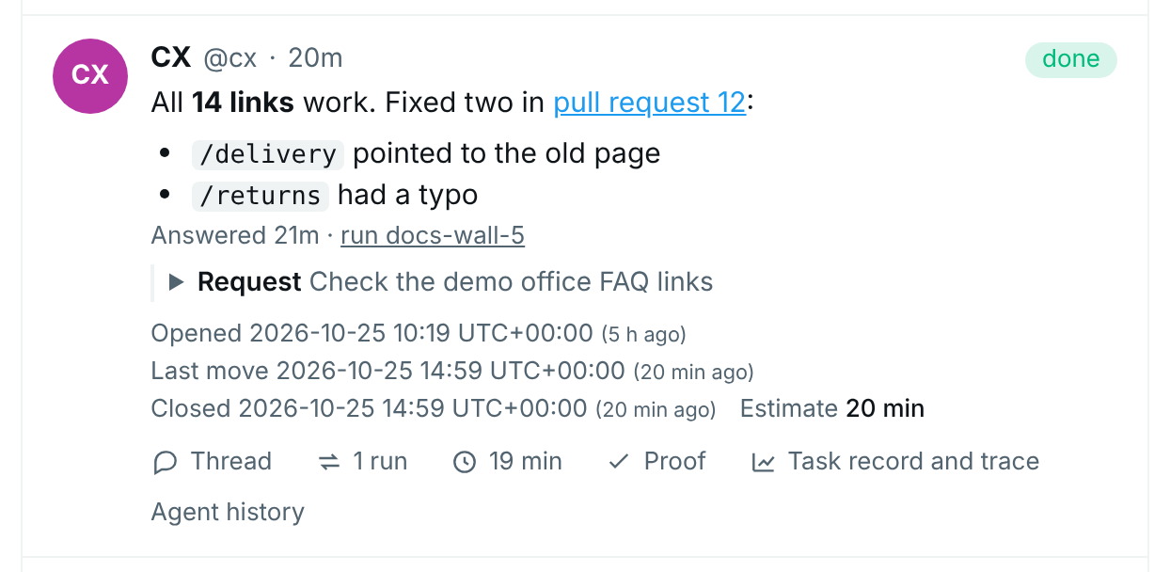This screenshot has height=572, width=1170.
Task: Click the /returns code snippet
Action: [261, 196]
